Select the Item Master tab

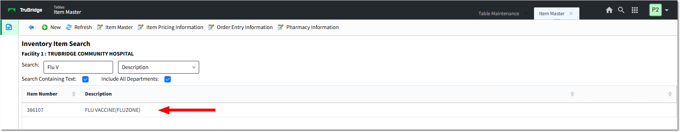pos(552,13)
